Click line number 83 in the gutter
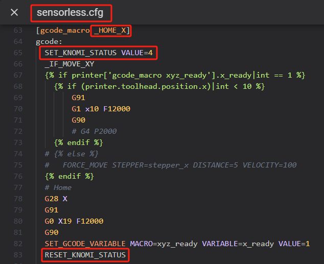This screenshot has width=324, height=264. pos(18,255)
